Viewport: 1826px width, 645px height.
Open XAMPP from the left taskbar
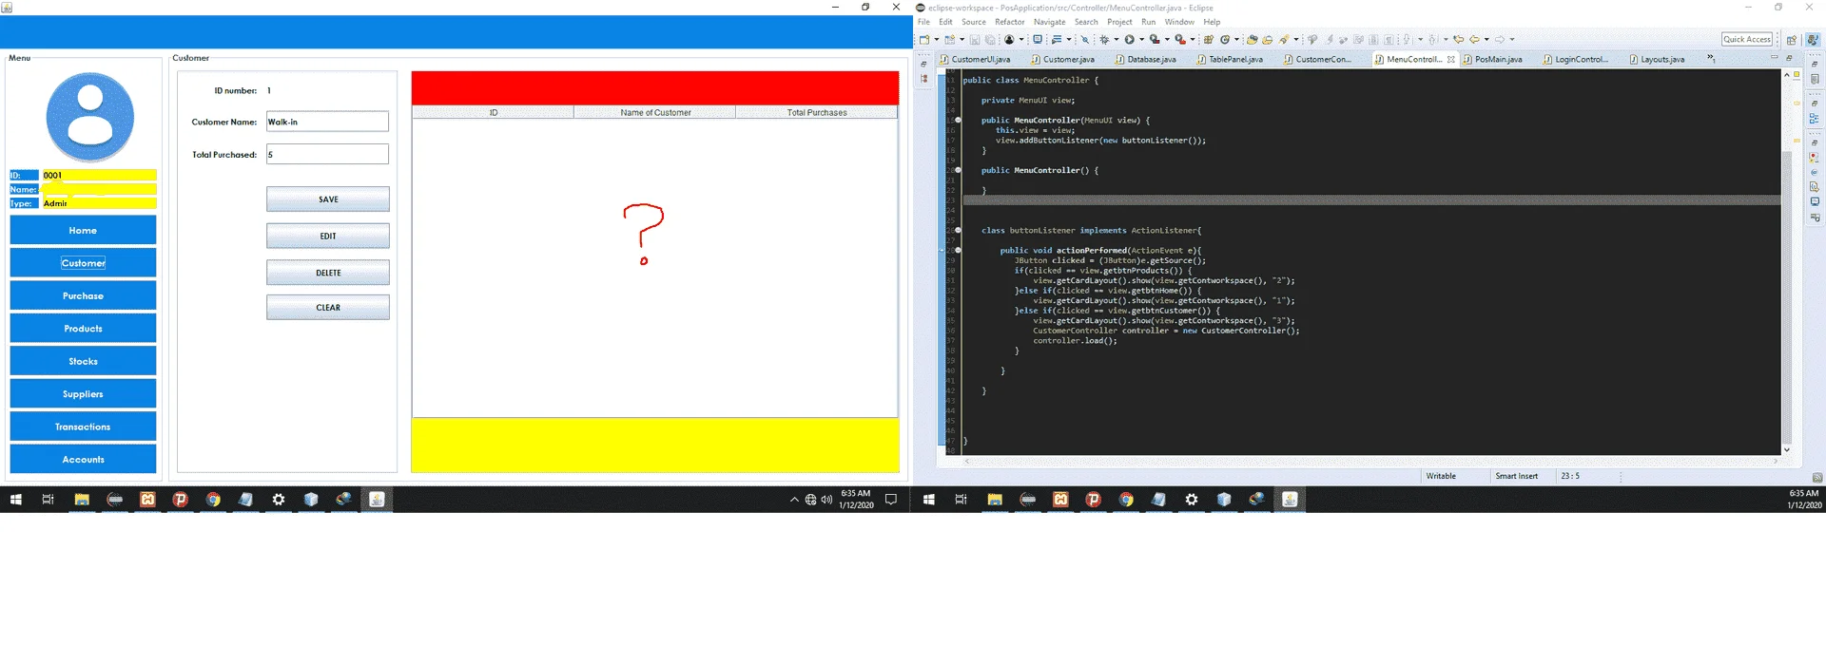pyautogui.click(x=147, y=500)
